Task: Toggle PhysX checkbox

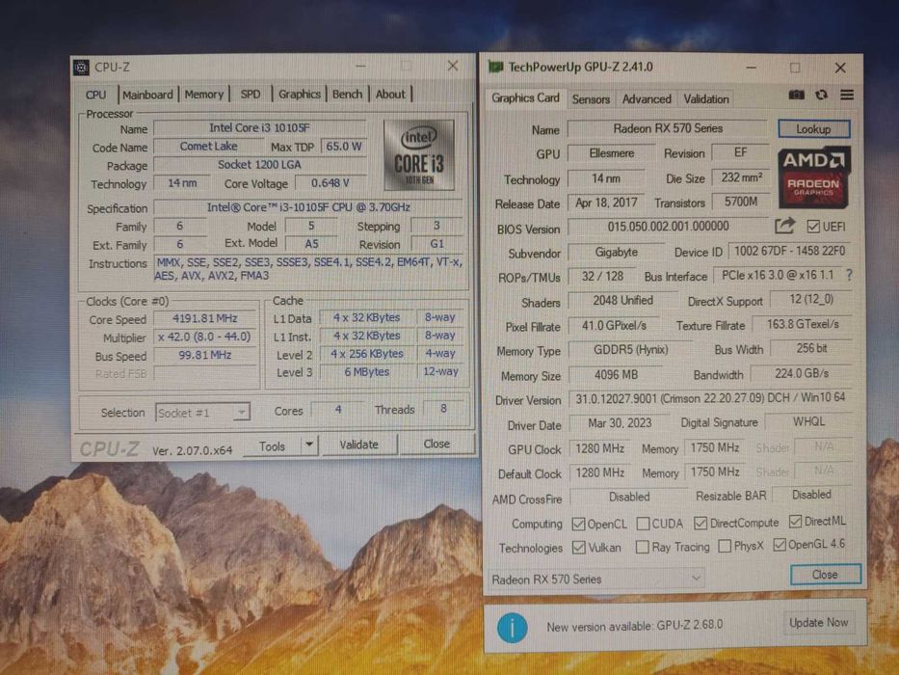Action: (725, 545)
